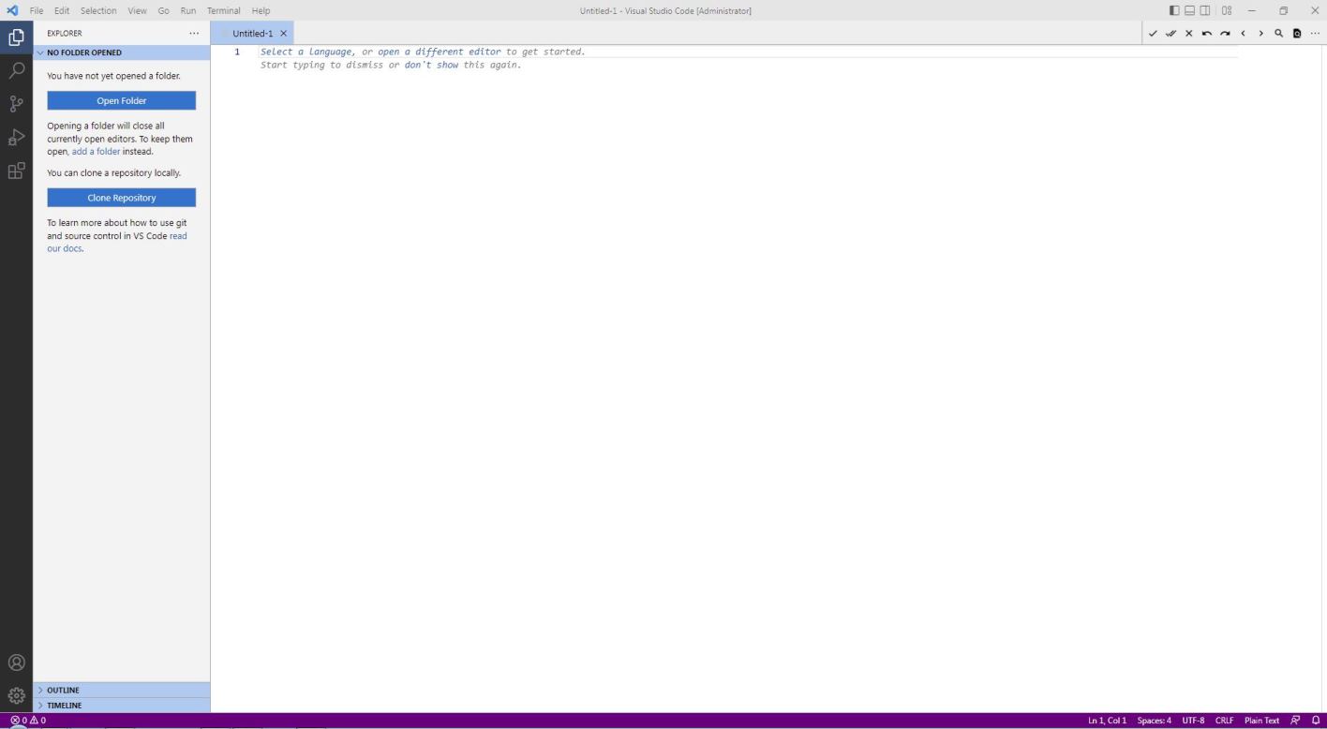Open the Run and Debug view
Screen dimensions: 1327x729
(x=16, y=138)
